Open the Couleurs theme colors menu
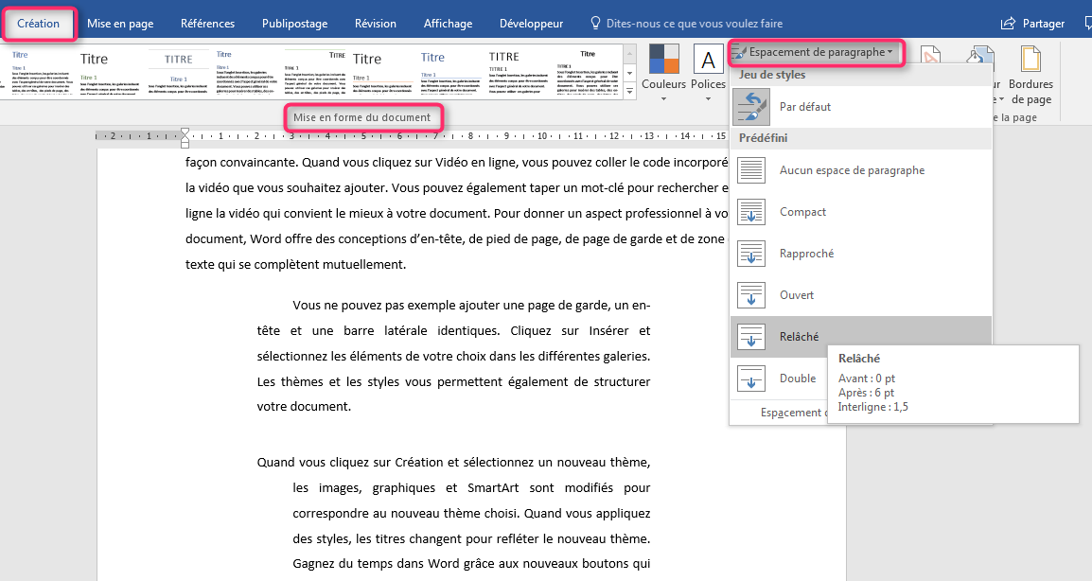The width and height of the screenshot is (1092, 581). (663, 69)
